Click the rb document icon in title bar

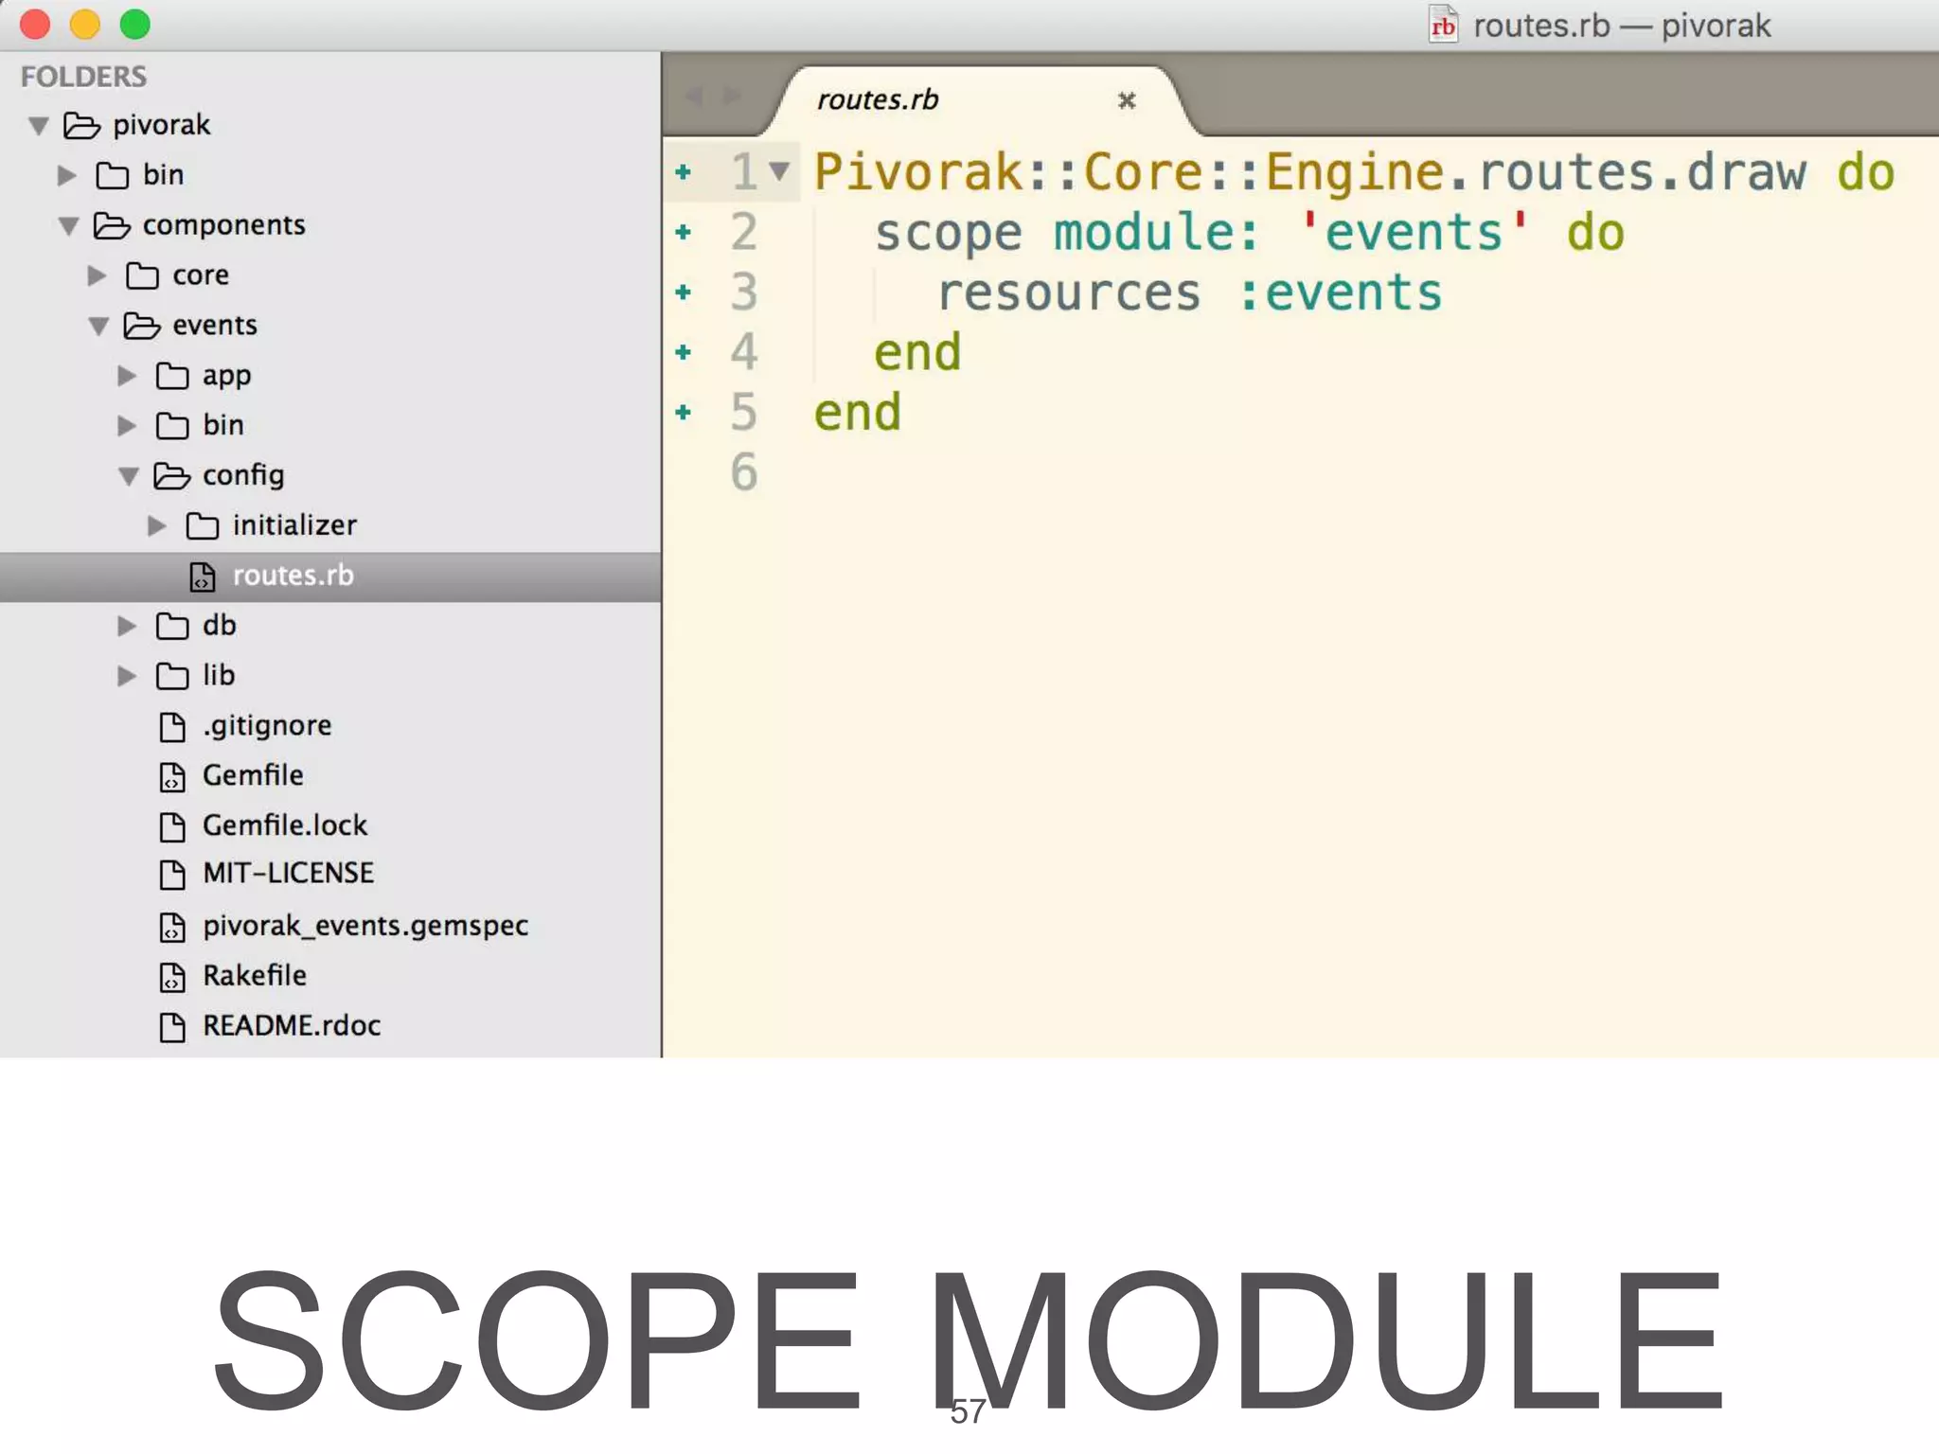(x=1444, y=25)
